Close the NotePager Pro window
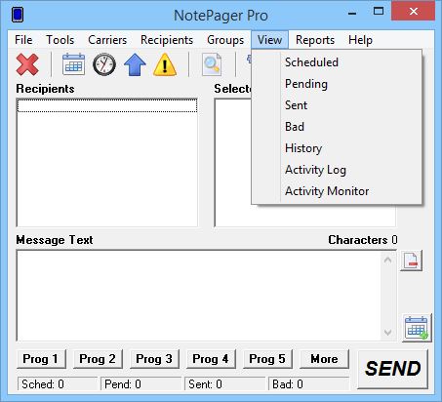 click(414, 12)
